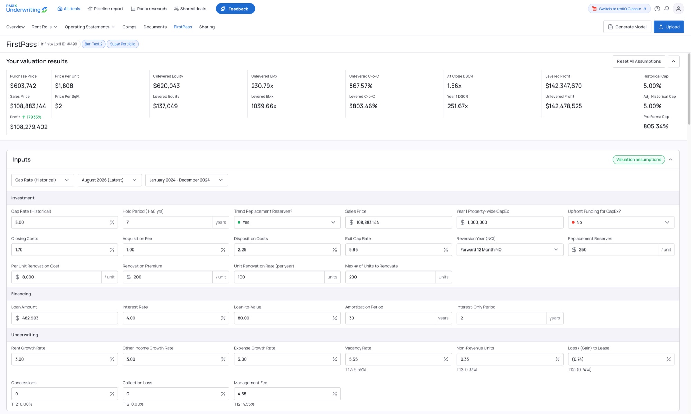Open the user profile avatar icon
691x414 pixels.
pyautogui.click(x=678, y=9)
